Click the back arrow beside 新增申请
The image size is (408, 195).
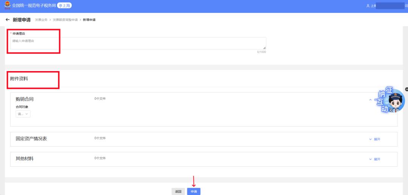tap(7, 20)
